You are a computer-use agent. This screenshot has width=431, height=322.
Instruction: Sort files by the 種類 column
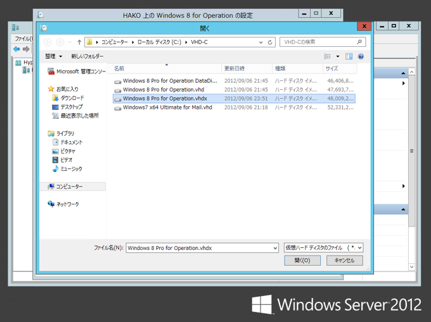297,68
